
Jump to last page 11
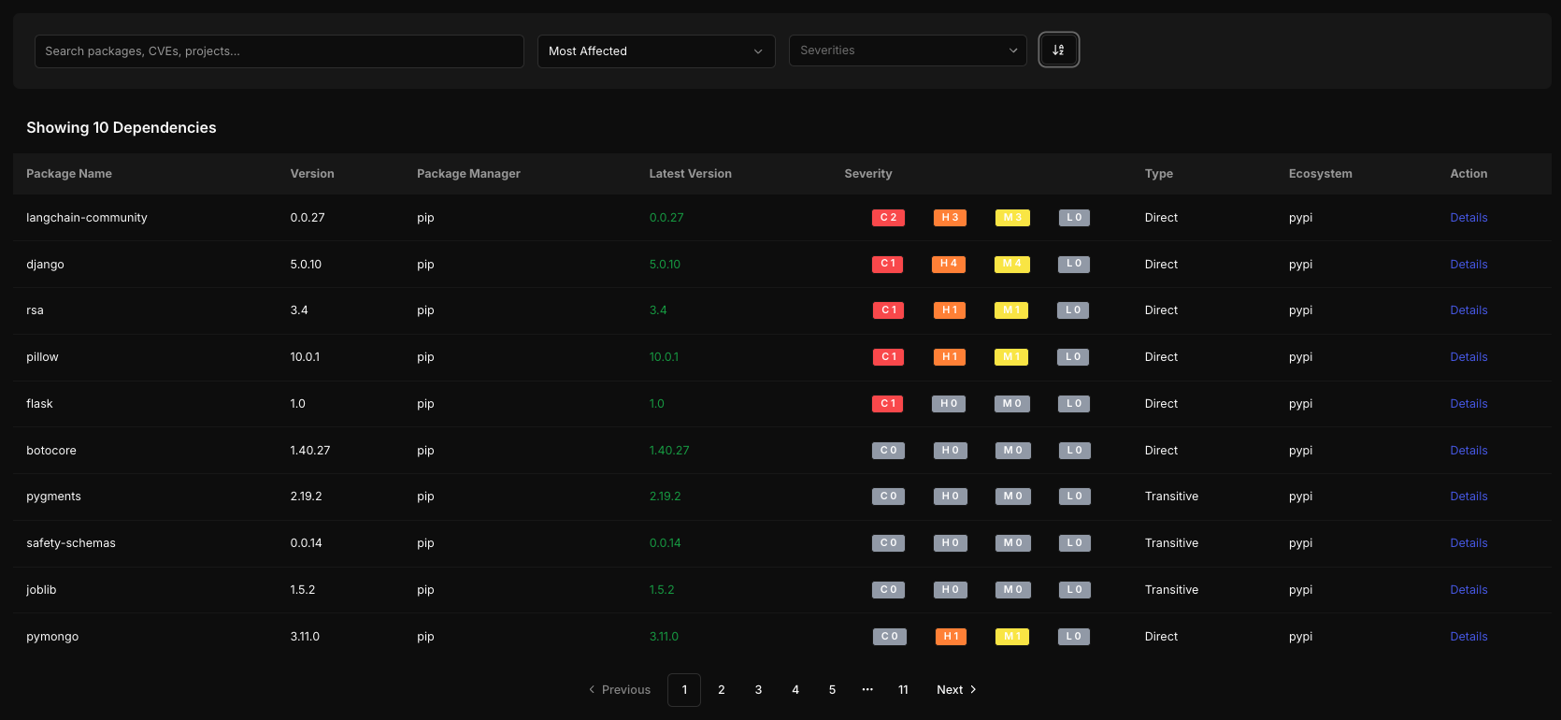point(903,690)
